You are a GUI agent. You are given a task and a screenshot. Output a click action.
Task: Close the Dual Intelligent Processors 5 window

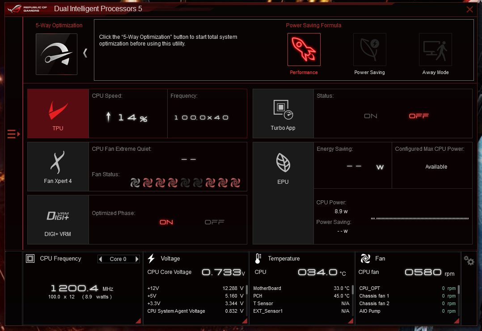[469, 9]
